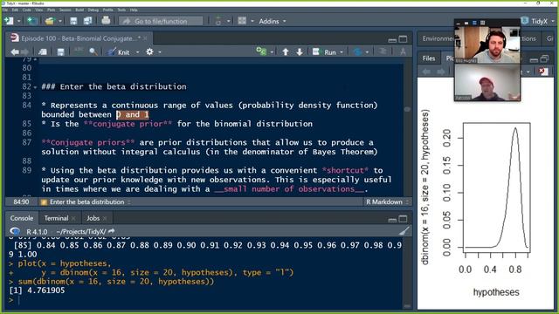Jump to previous chunk with up arrow

tap(286, 52)
